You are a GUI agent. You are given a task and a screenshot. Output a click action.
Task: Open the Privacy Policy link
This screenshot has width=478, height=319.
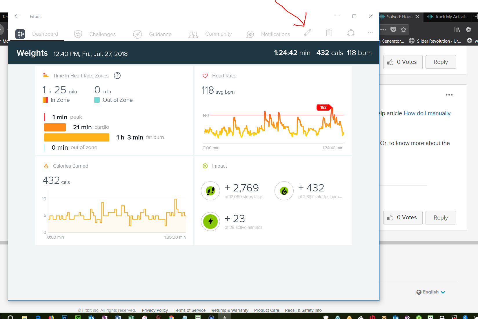[x=155, y=310]
